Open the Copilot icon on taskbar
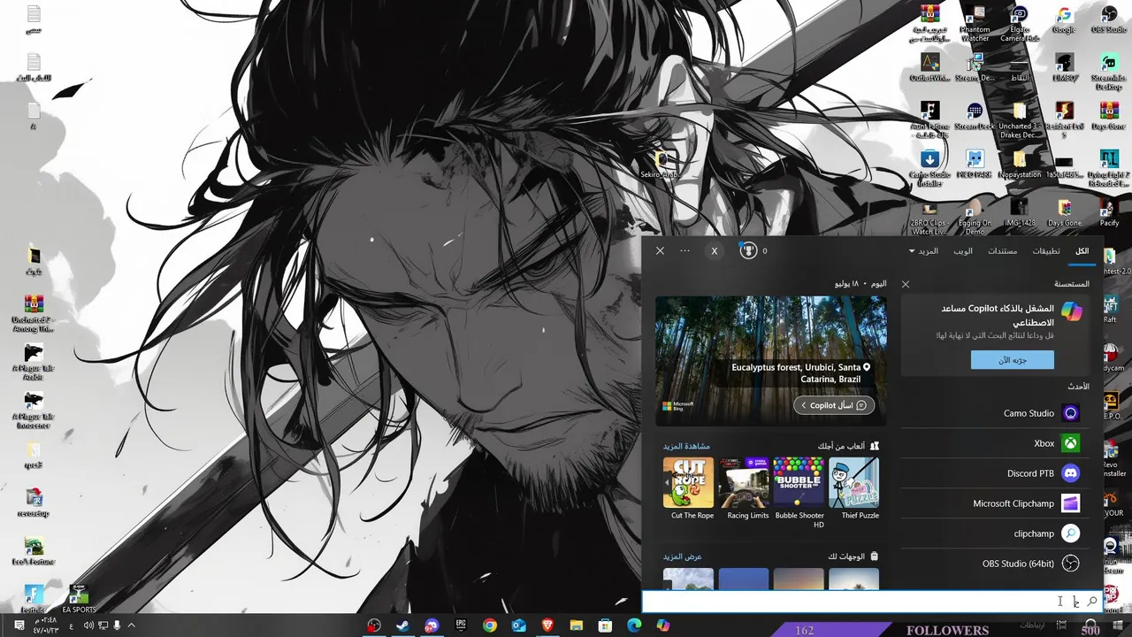Screen dimensions: 1132x637 click(663, 625)
